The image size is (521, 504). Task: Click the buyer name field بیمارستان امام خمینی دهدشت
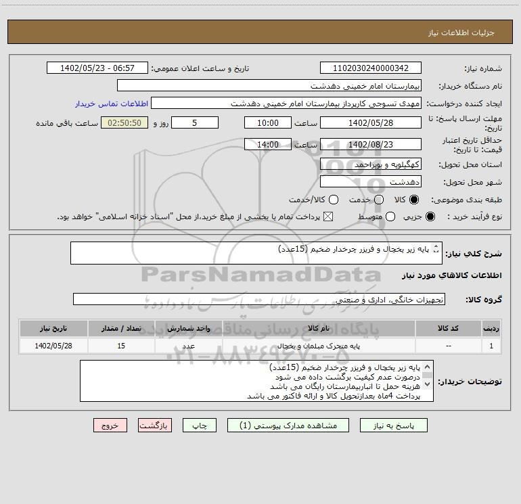(269, 85)
